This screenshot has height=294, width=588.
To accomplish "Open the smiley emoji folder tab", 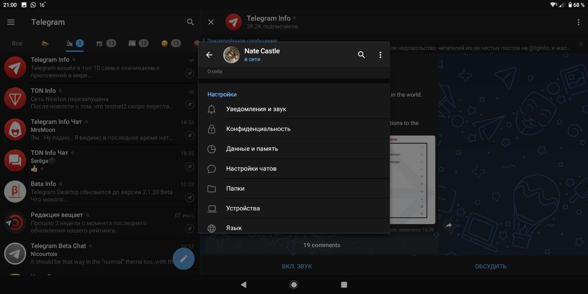I will 170,43.
